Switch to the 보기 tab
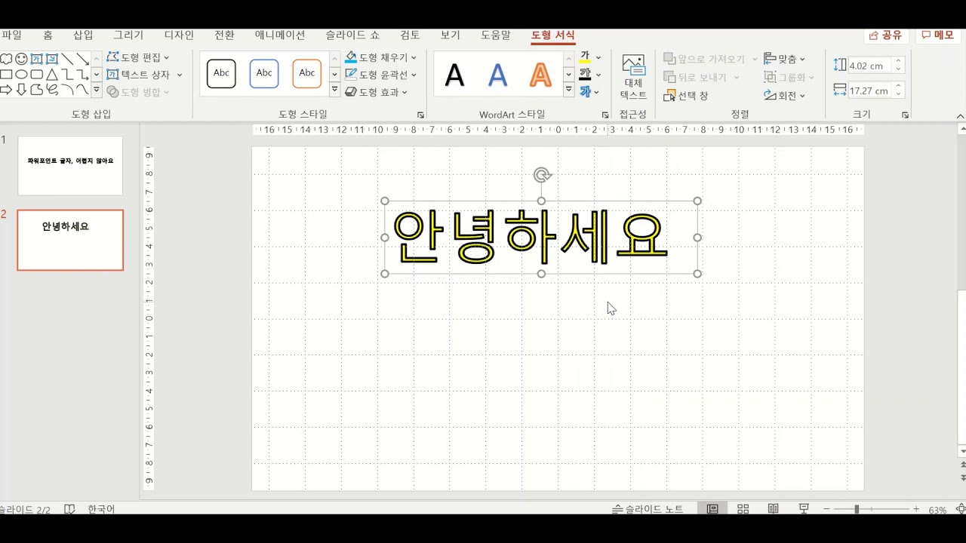 pyautogui.click(x=451, y=35)
